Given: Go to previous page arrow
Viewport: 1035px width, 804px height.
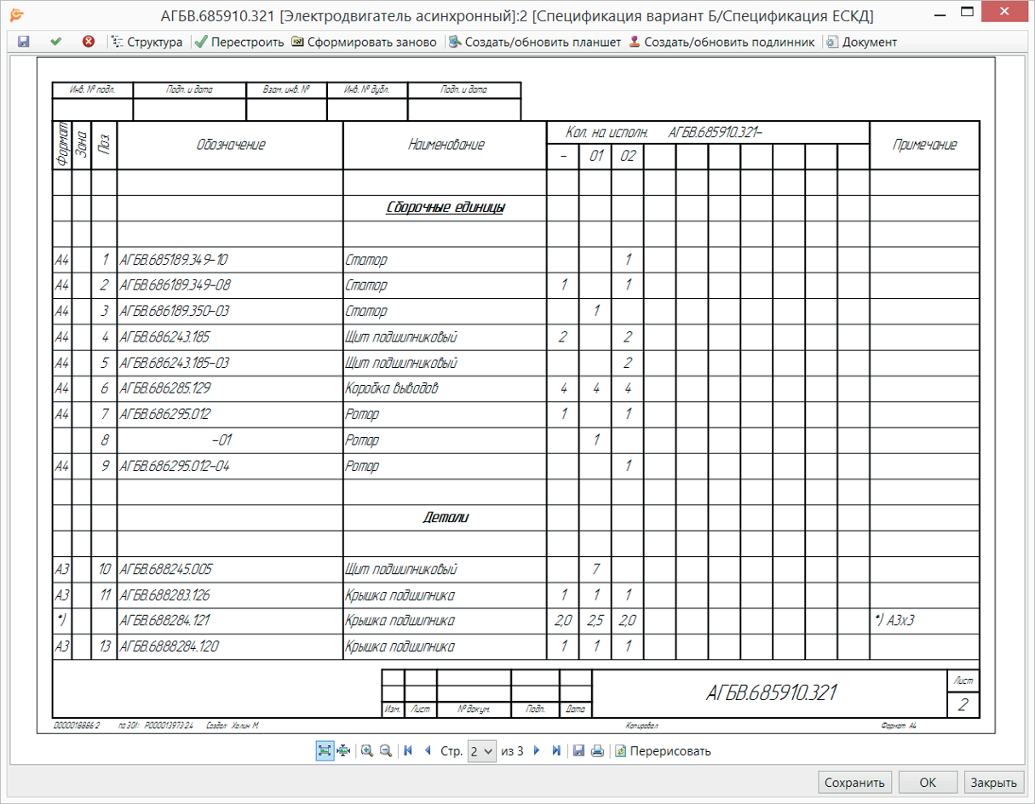Looking at the screenshot, I should (x=427, y=750).
